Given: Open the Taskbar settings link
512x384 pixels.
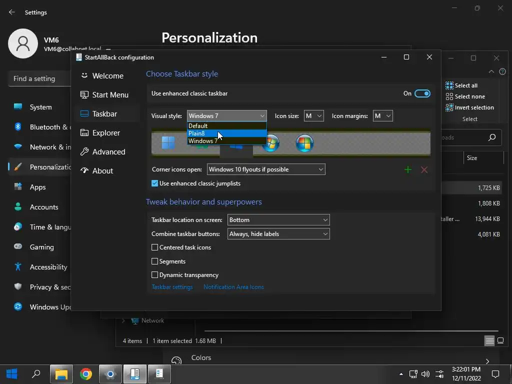Looking at the screenshot, I should tap(172, 287).
